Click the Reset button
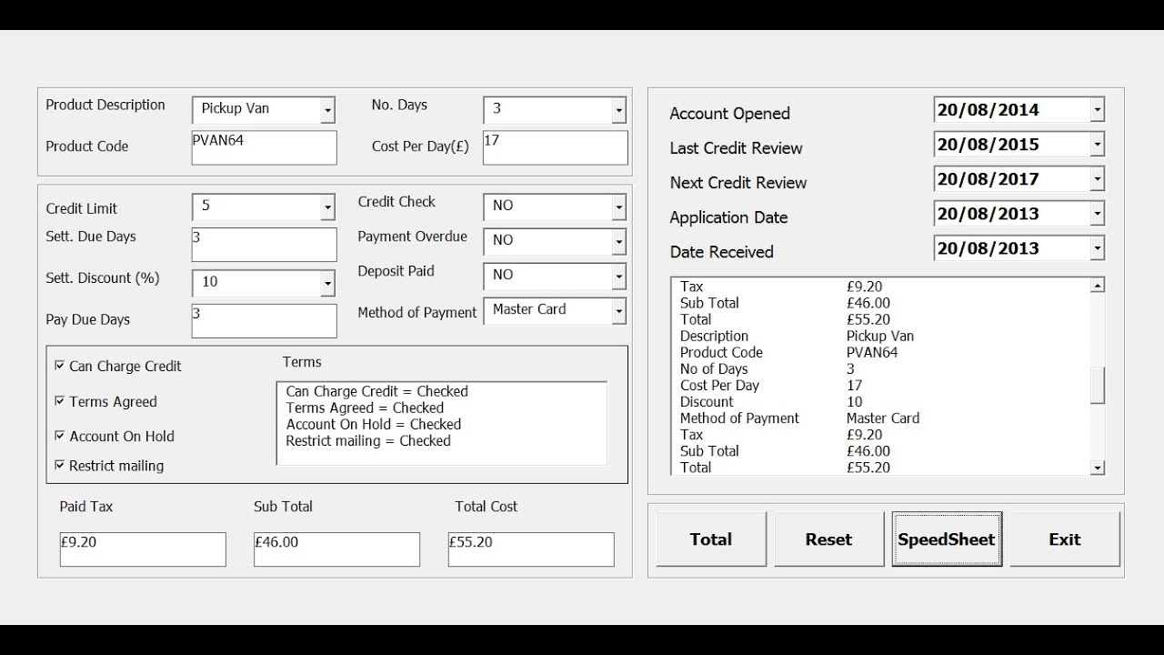This screenshot has width=1164, height=655. point(829,539)
